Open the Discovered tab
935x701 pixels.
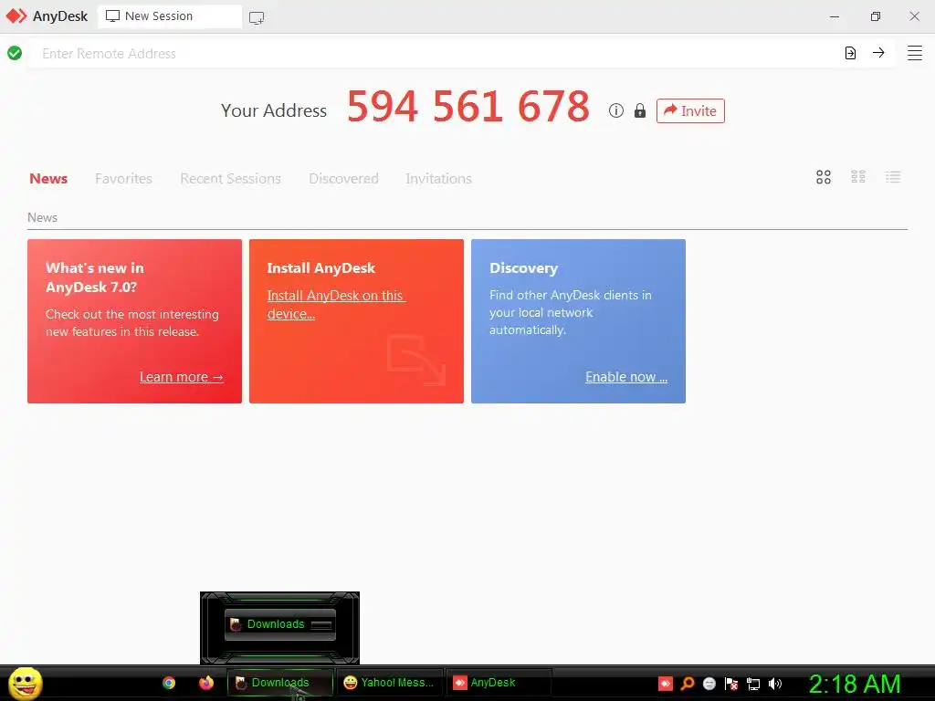click(x=343, y=178)
